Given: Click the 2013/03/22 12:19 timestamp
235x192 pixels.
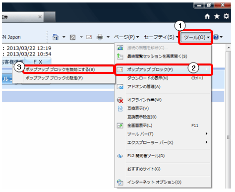Looking at the screenshot, I should click(29, 48).
